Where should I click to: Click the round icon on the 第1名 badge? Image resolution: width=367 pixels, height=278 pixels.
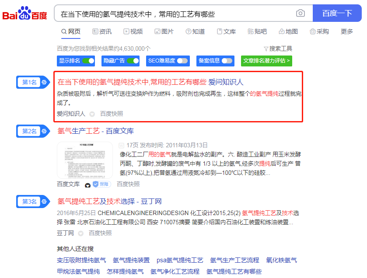pos(44,82)
